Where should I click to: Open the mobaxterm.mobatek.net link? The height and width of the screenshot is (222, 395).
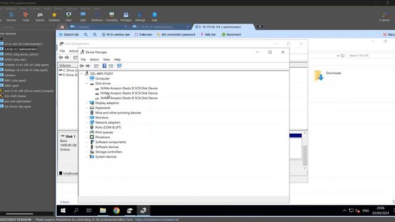[x=157, y=220]
